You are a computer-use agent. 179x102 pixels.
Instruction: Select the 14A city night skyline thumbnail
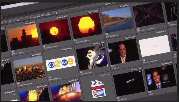click(x=24, y=37)
